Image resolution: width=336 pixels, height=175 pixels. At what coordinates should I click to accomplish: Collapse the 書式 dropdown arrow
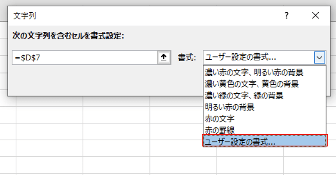(320, 57)
